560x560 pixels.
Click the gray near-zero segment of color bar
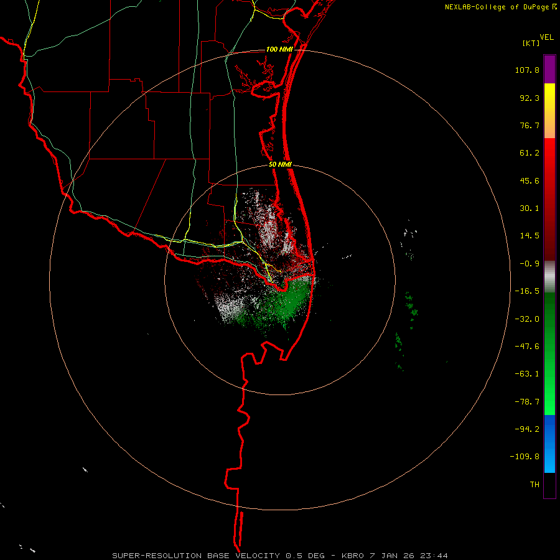(x=549, y=277)
